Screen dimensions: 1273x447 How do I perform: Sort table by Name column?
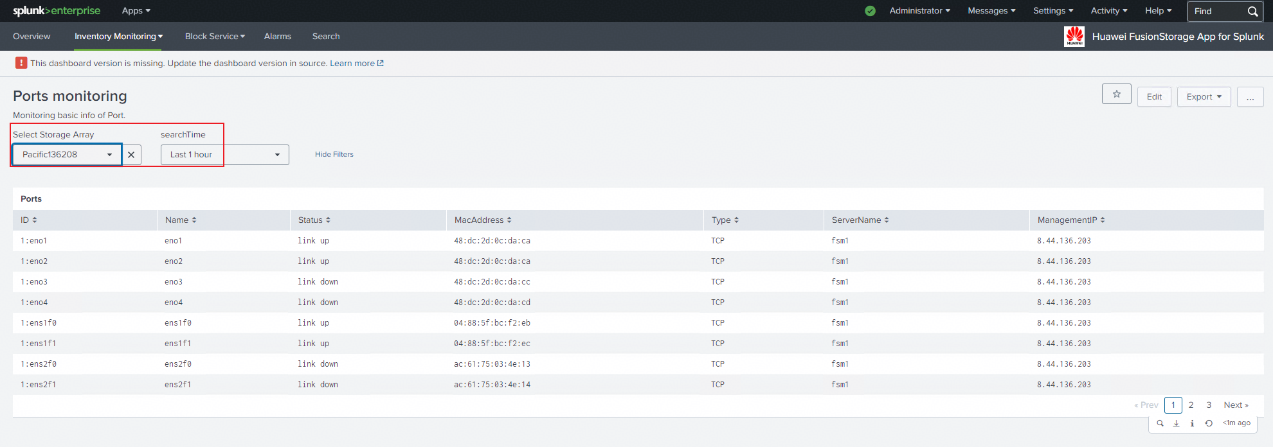click(181, 220)
